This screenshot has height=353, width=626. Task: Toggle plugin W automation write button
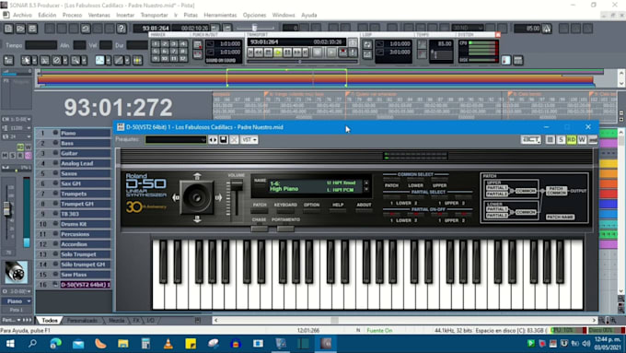(582, 139)
